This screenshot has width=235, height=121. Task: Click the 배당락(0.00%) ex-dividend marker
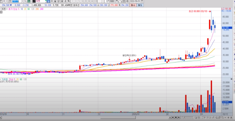129,55
